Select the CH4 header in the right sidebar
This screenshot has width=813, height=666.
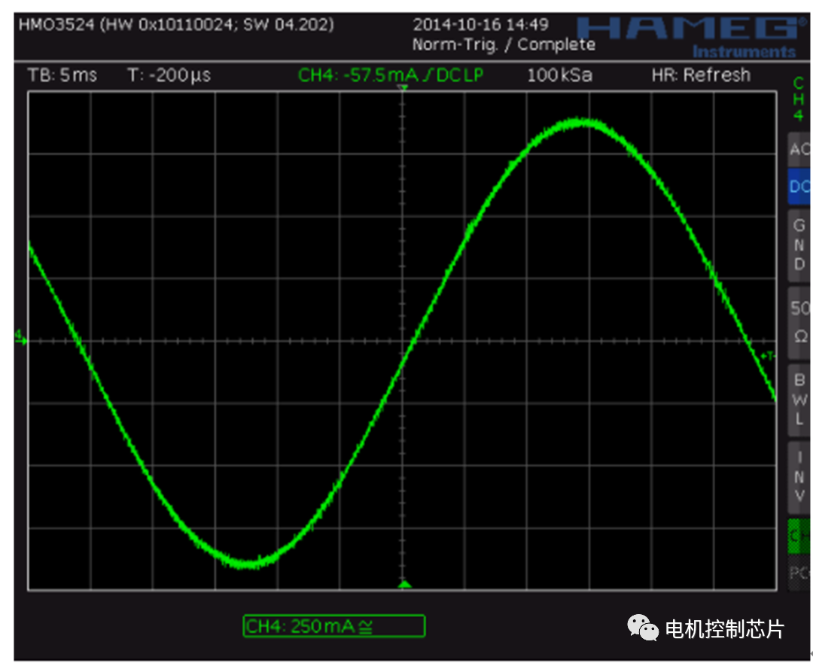(x=798, y=100)
